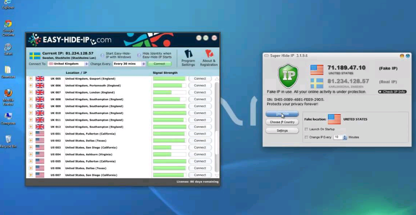Screen dimensions: 416x215
Task: Click the minutes input field showing 10
Action: point(338,137)
